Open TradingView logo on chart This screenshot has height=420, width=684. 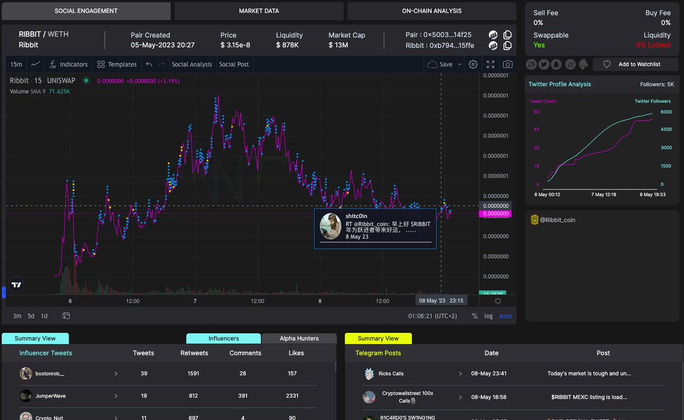(x=17, y=285)
